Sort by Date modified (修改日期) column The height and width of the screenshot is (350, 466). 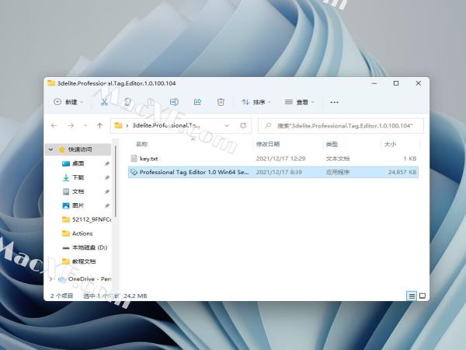point(268,144)
